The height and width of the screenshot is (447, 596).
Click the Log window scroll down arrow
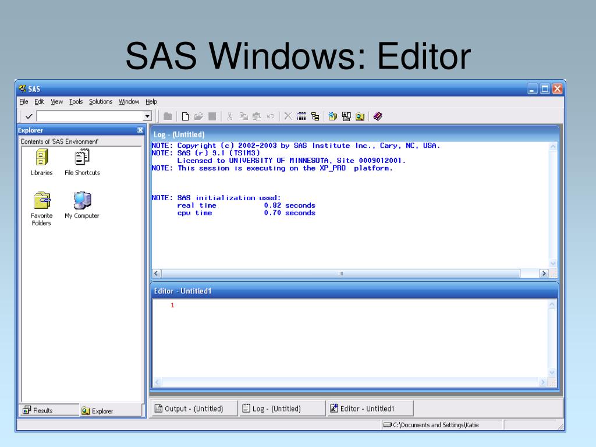click(x=553, y=263)
